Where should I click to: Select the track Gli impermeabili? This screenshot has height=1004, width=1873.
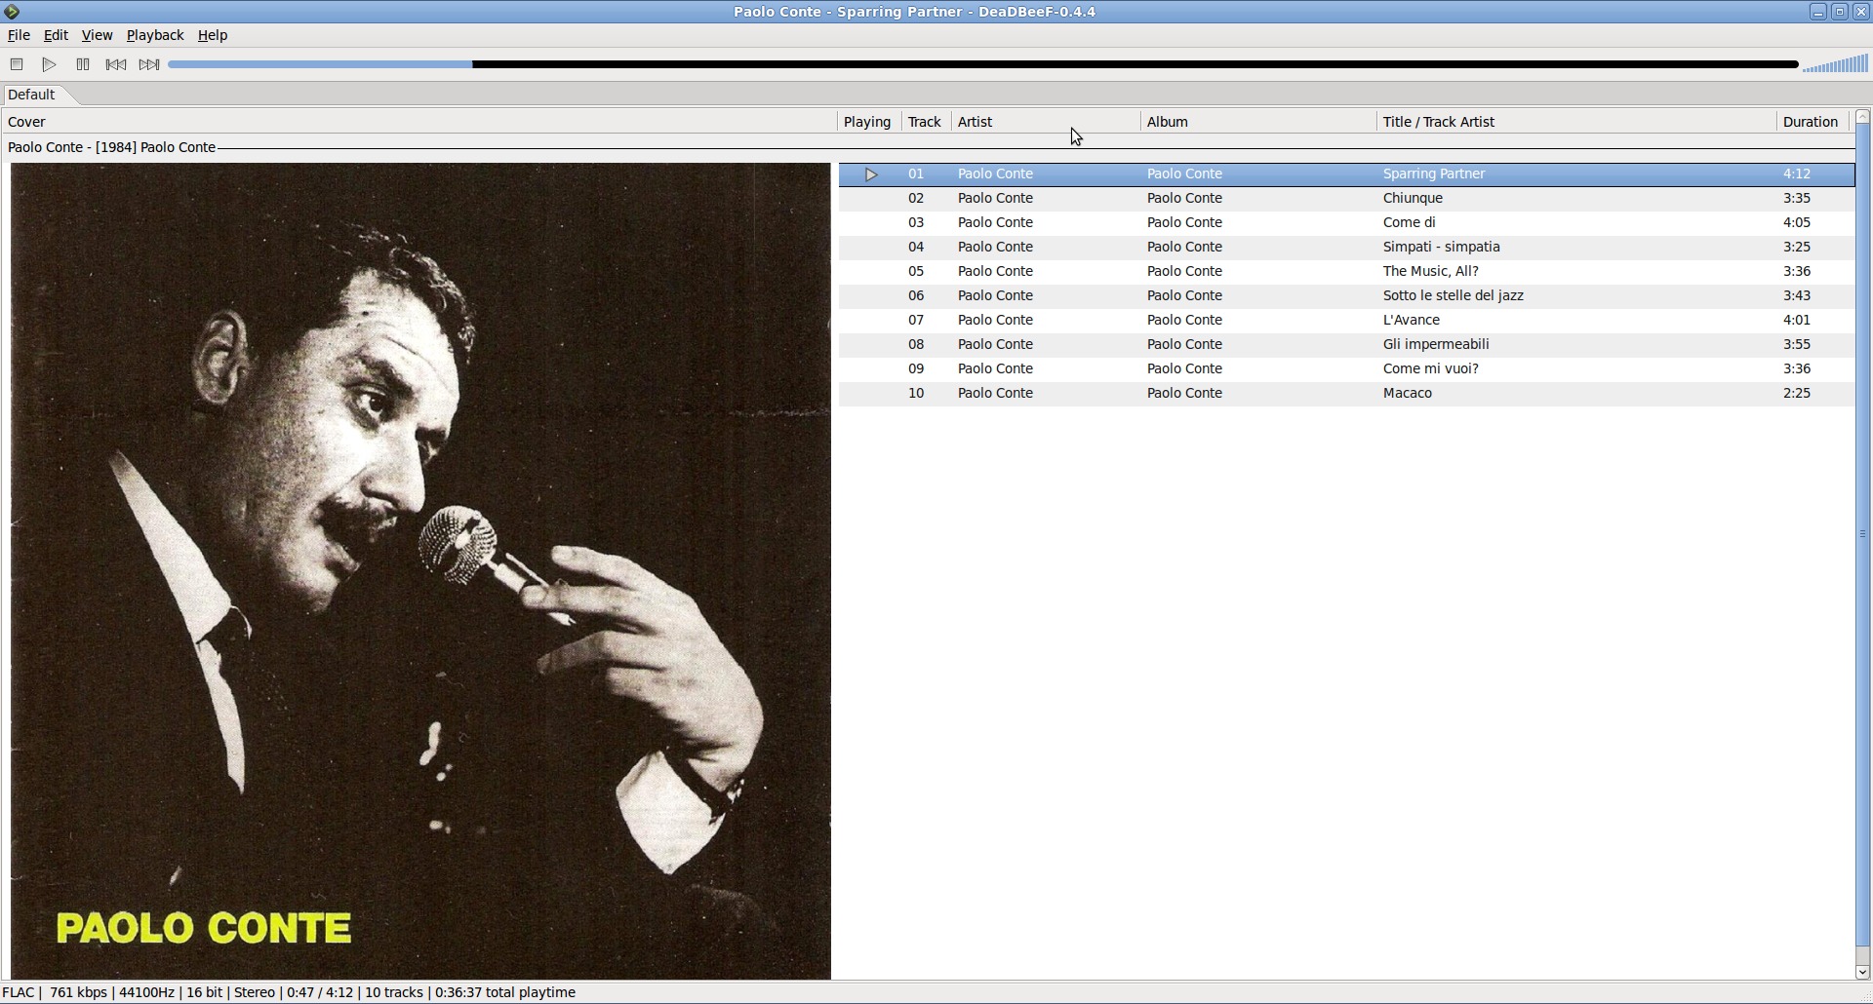(1346, 344)
